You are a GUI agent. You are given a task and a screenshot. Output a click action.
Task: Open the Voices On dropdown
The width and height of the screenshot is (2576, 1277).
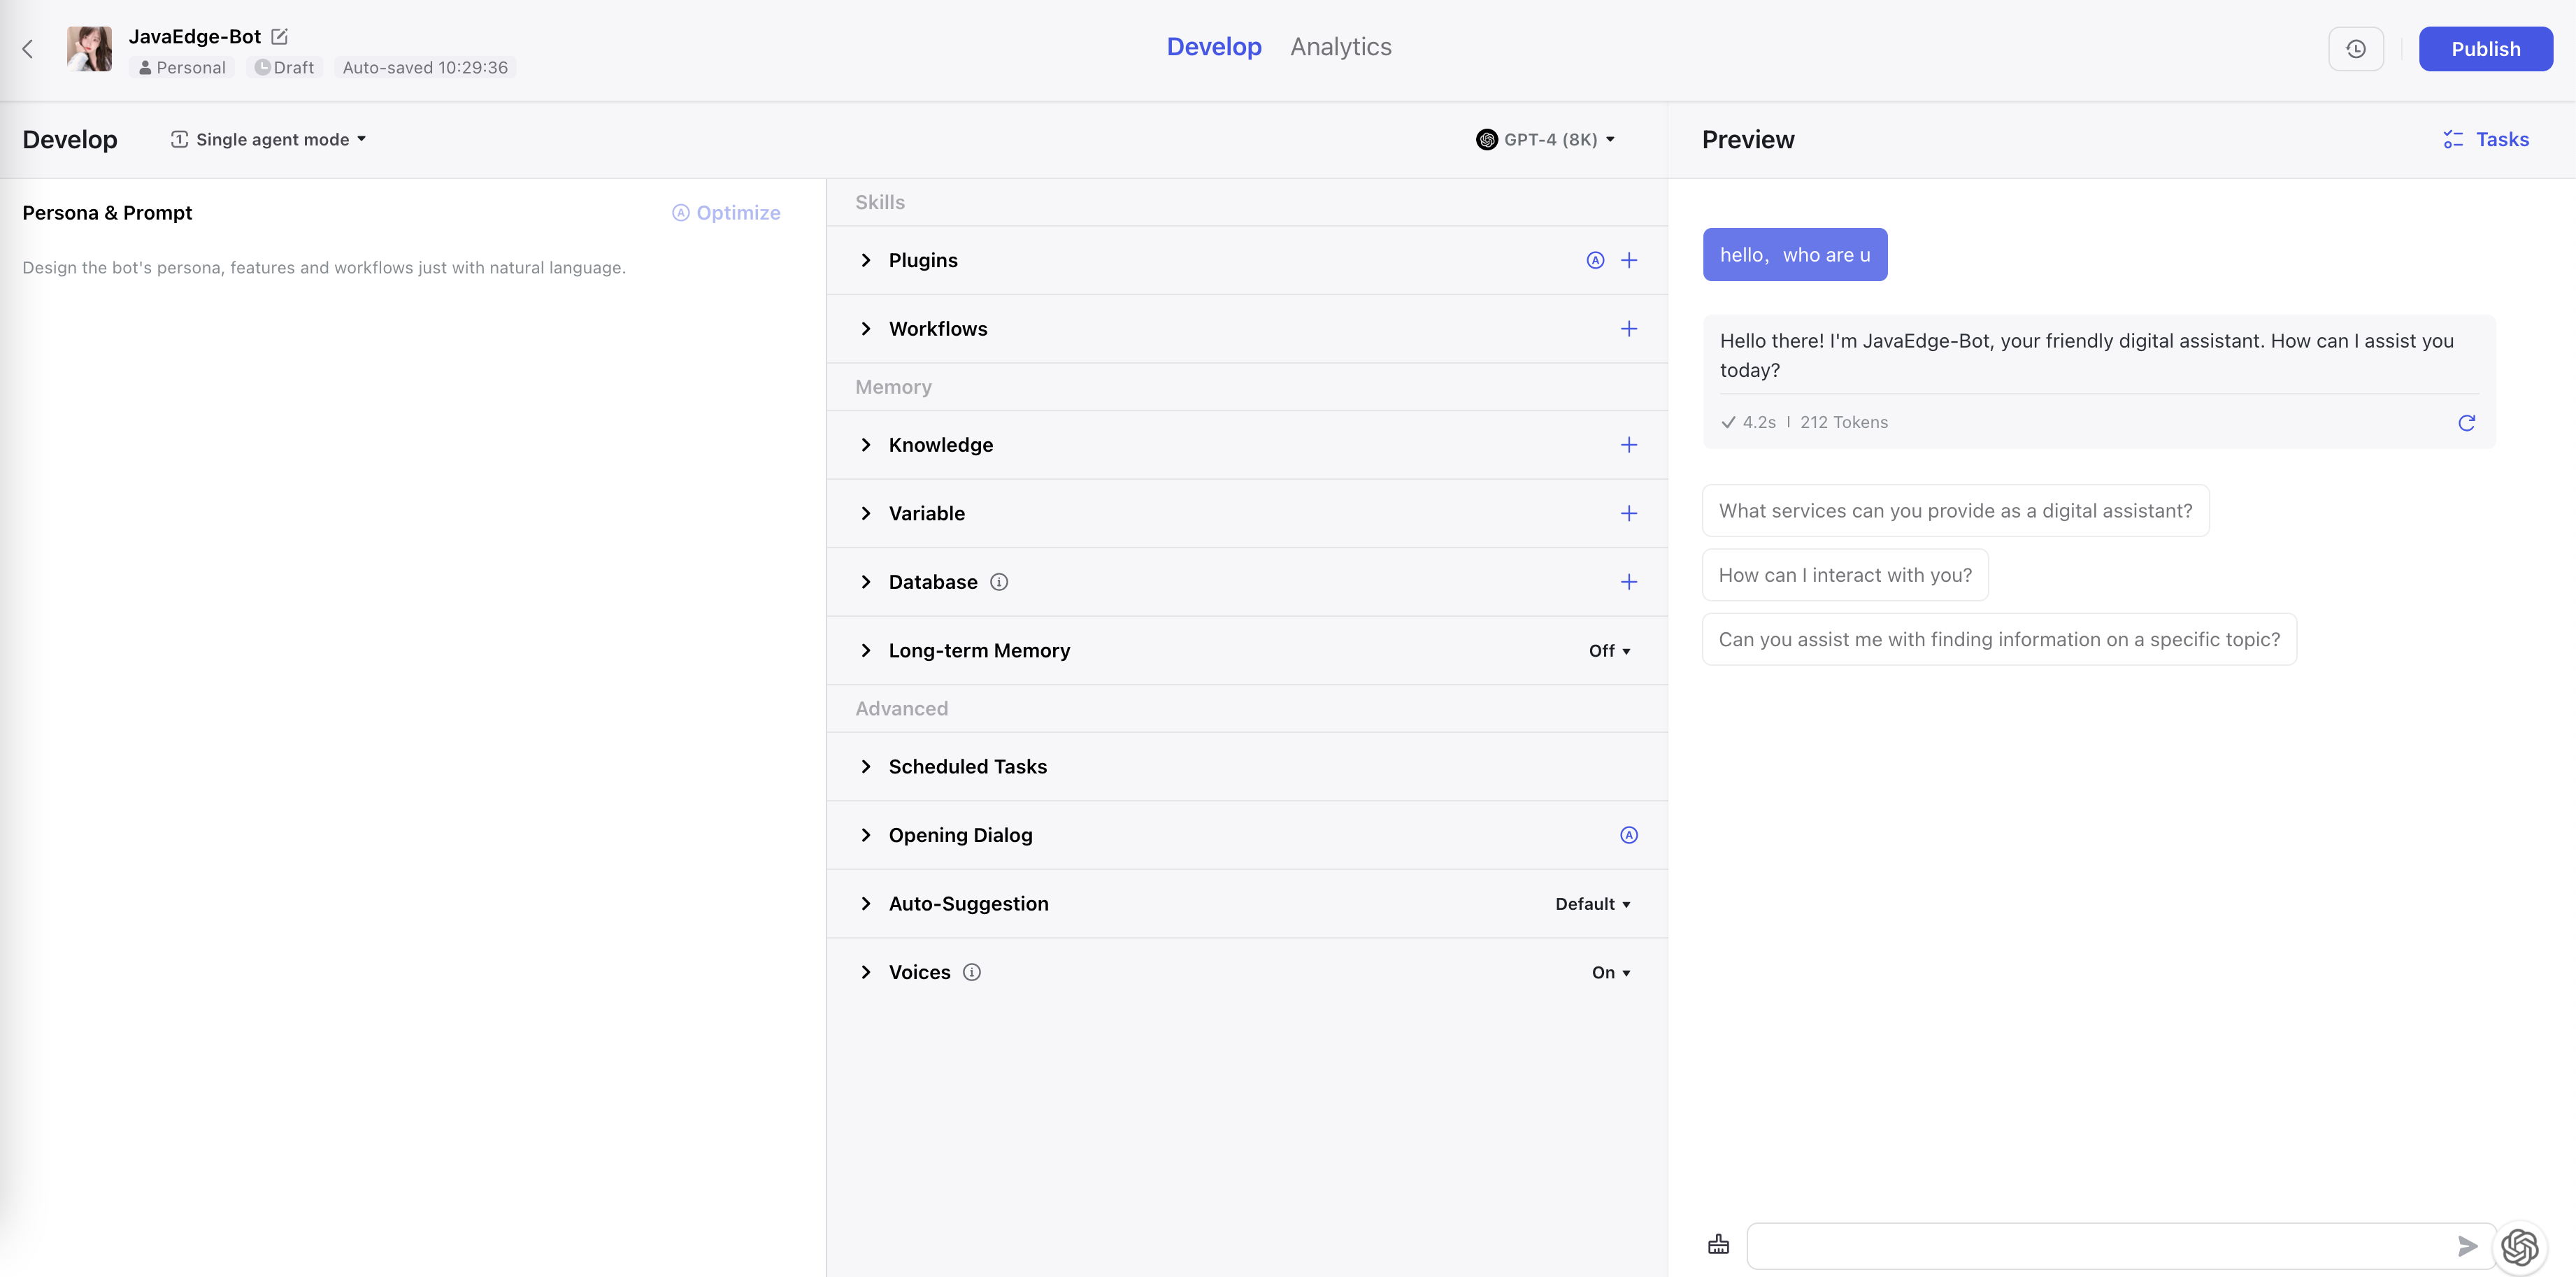[x=1610, y=973]
